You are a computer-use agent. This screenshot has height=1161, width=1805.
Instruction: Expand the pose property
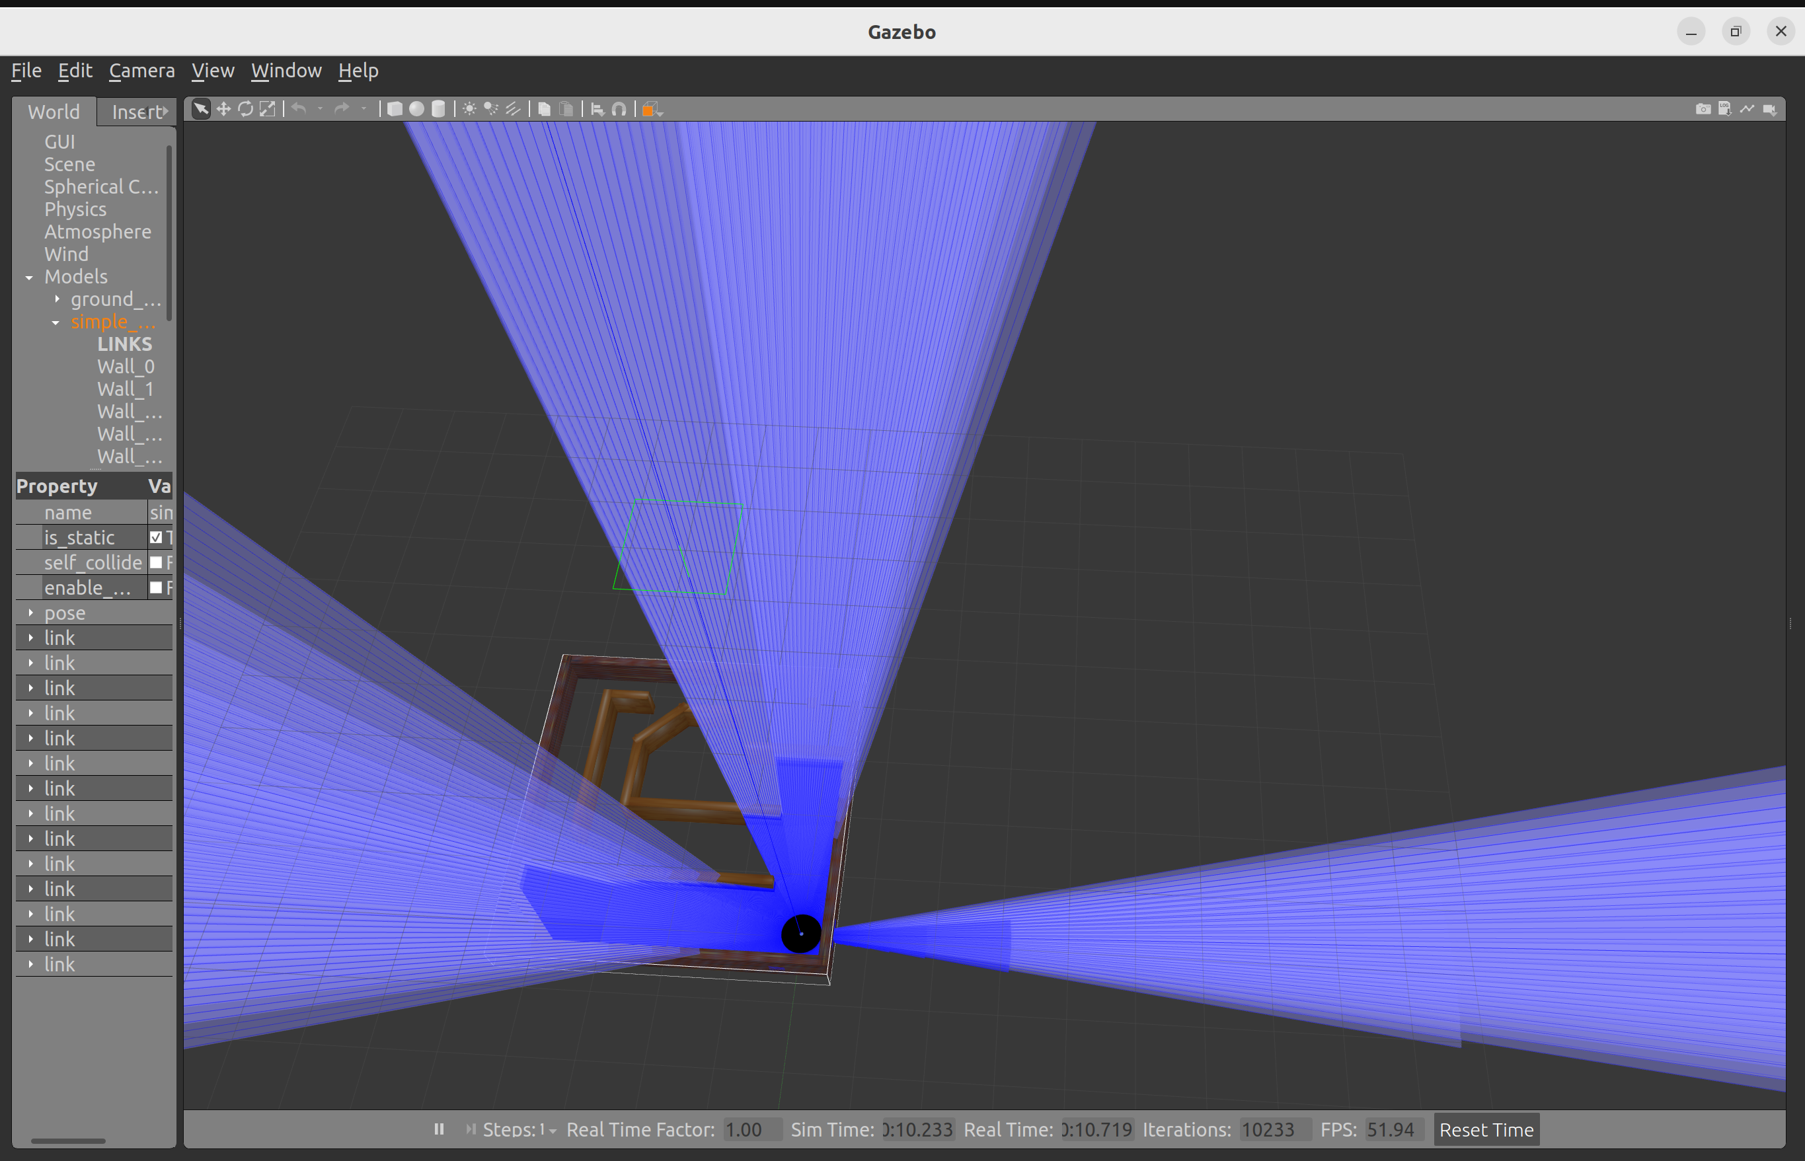(x=31, y=613)
